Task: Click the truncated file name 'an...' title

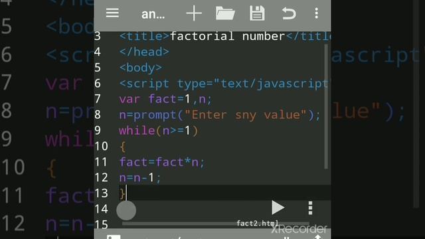Action: (x=153, y=14)
